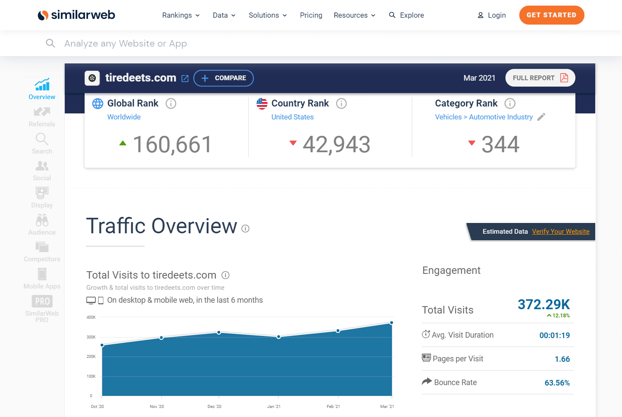Image resolution: width=622 pixels, height=417 pixels.
Task: Go to Audience binoculars icon
Action: click(42, 221)
